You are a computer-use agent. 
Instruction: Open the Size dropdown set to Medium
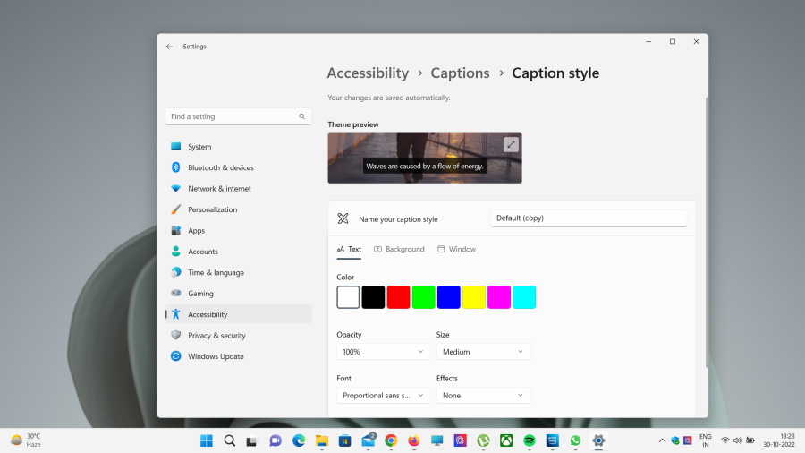(483, 352)
